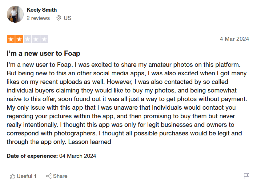Click the second orange rating star
The height and width of the screenshot is (185, 253).
19,39
